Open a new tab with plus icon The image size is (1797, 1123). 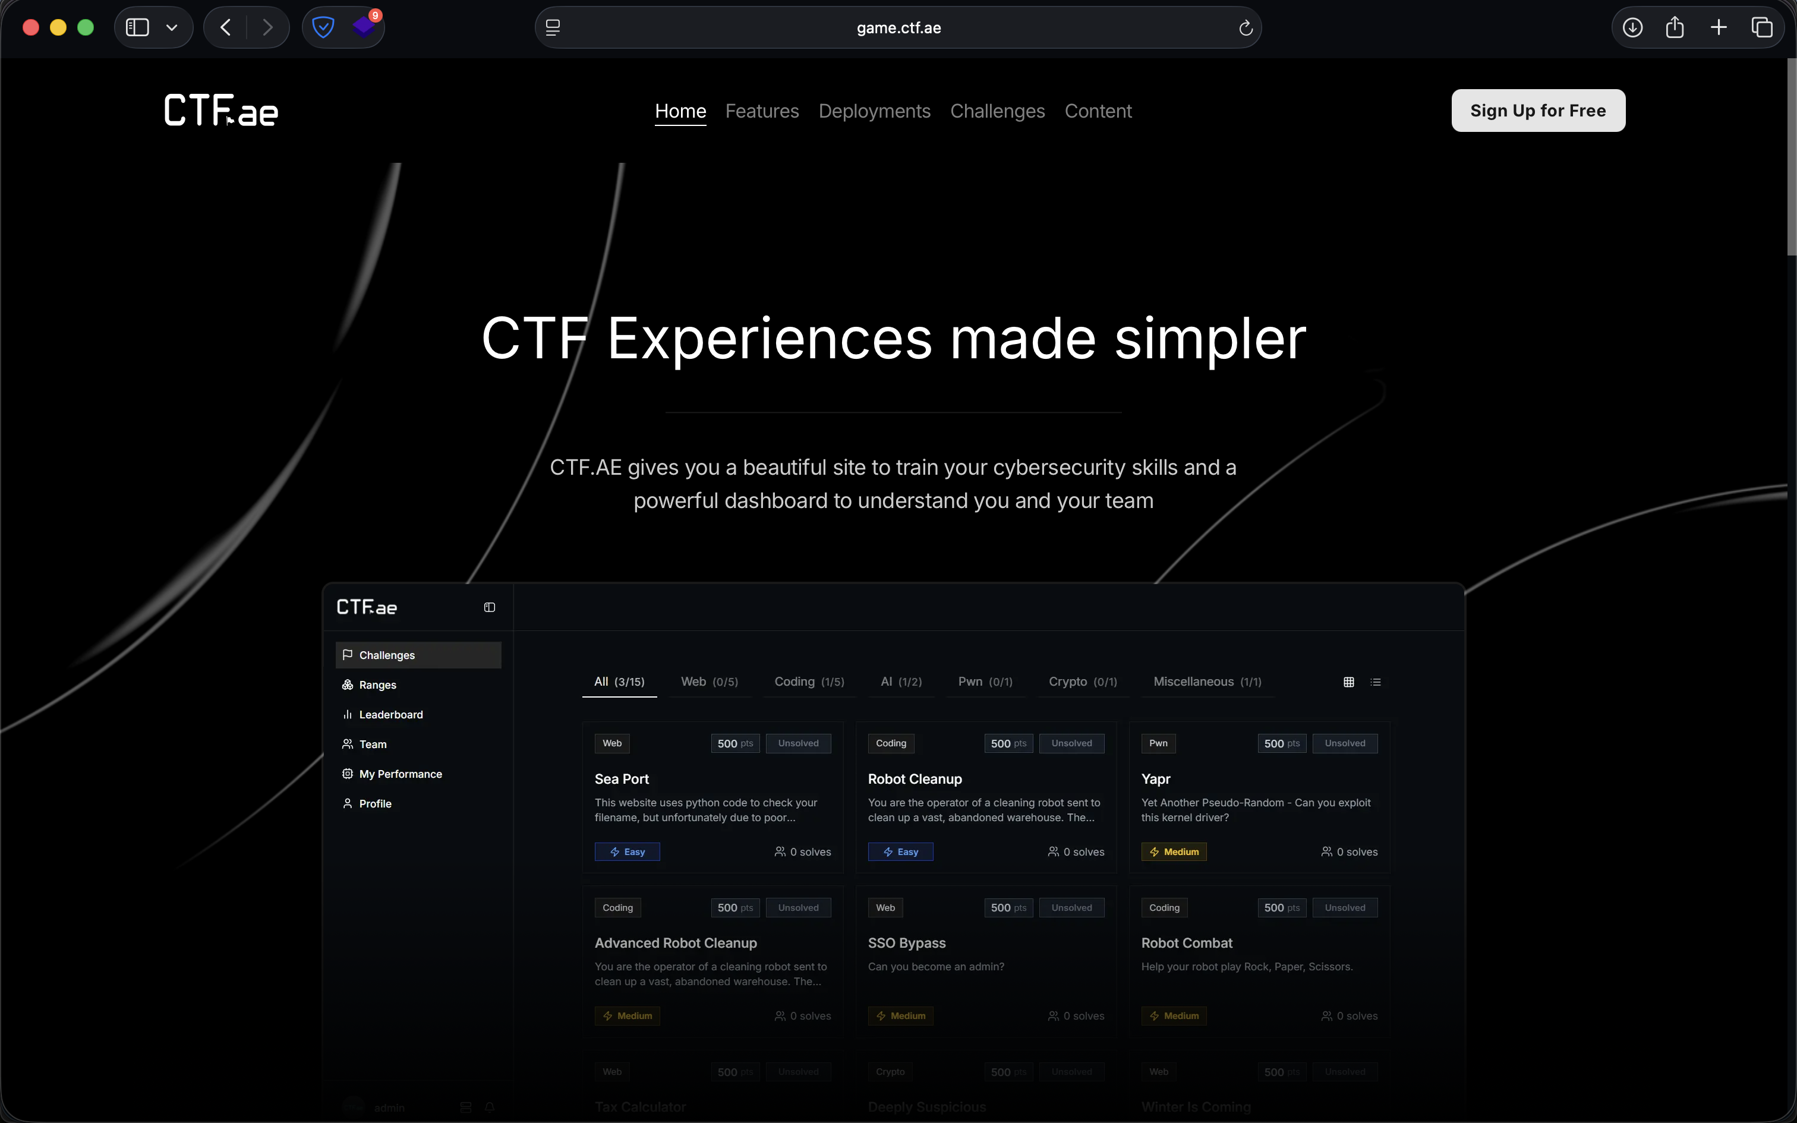click(x=1719, y=27)
